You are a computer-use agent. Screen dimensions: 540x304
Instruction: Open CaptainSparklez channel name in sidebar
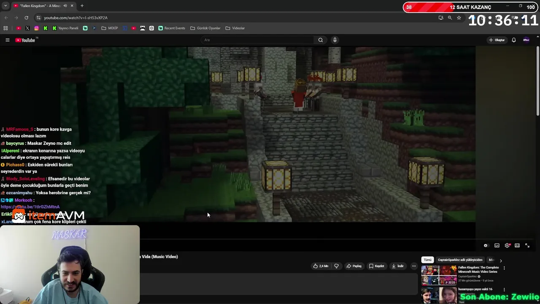tap(468, 277)
